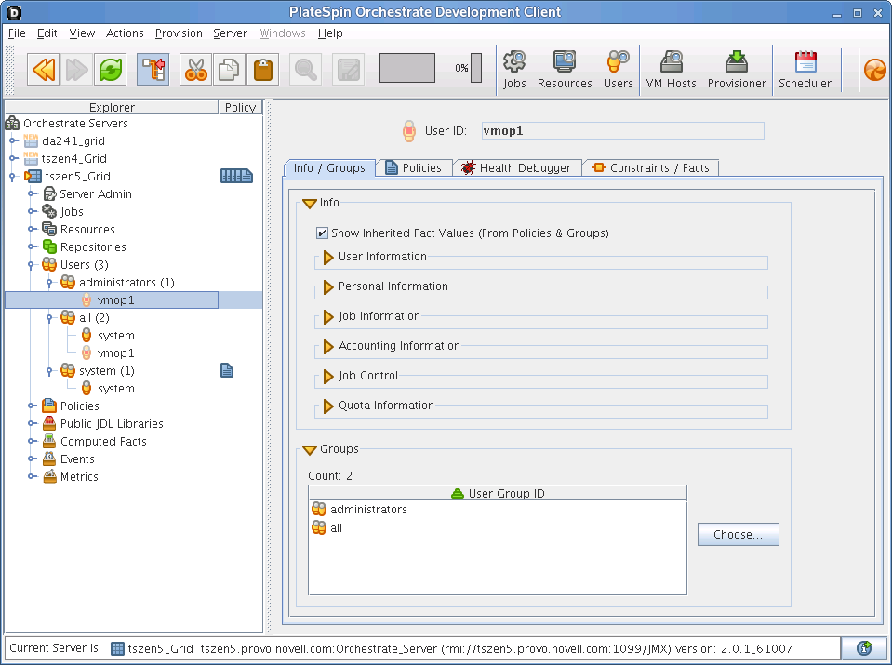Collapse the Users (3) tree node
The image size is (892, 665).
pyautogui.click(x=32, y=264)
